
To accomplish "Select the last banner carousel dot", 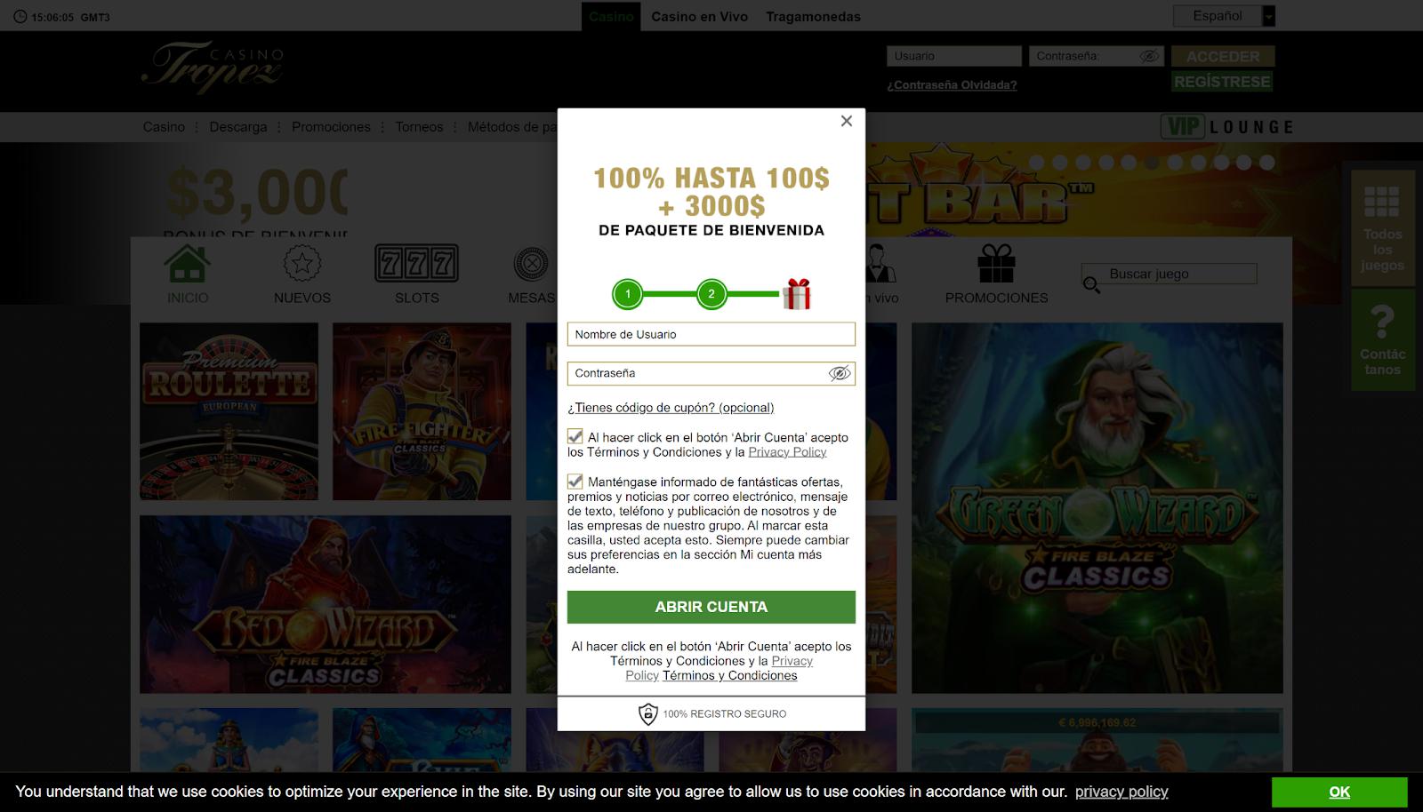I will (1267, 163).
